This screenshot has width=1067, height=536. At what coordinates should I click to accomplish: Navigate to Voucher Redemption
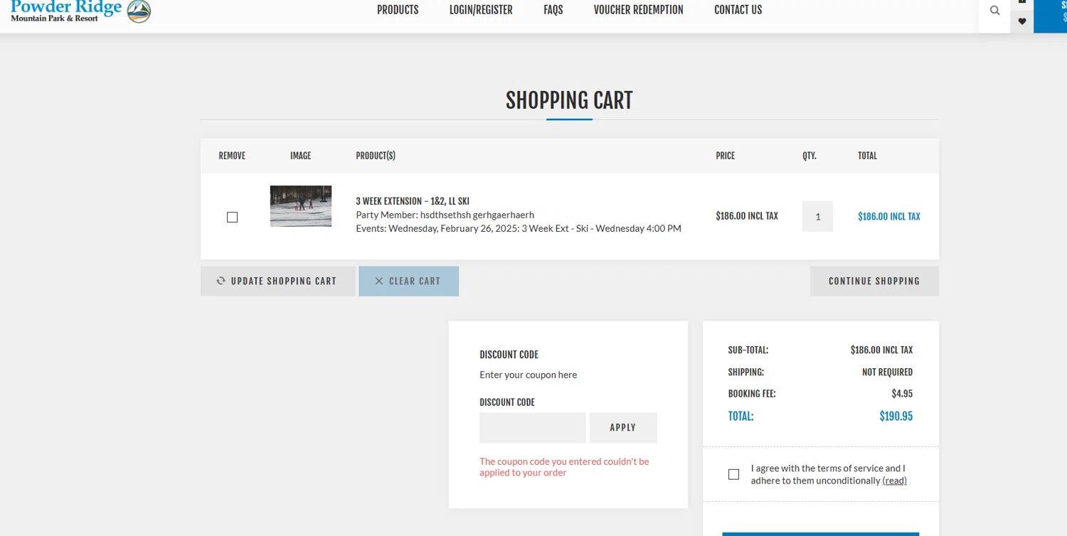coord(638,10)
